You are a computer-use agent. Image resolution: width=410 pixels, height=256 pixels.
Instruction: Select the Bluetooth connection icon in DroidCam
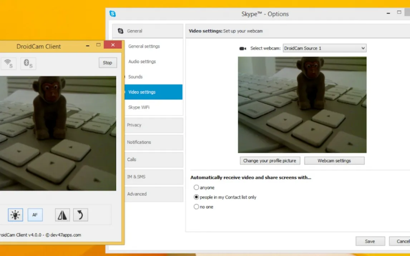28,64
